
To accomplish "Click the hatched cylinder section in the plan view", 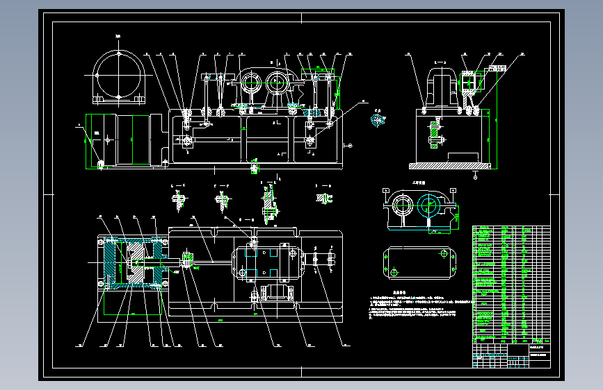I will (x=133, y=262).
